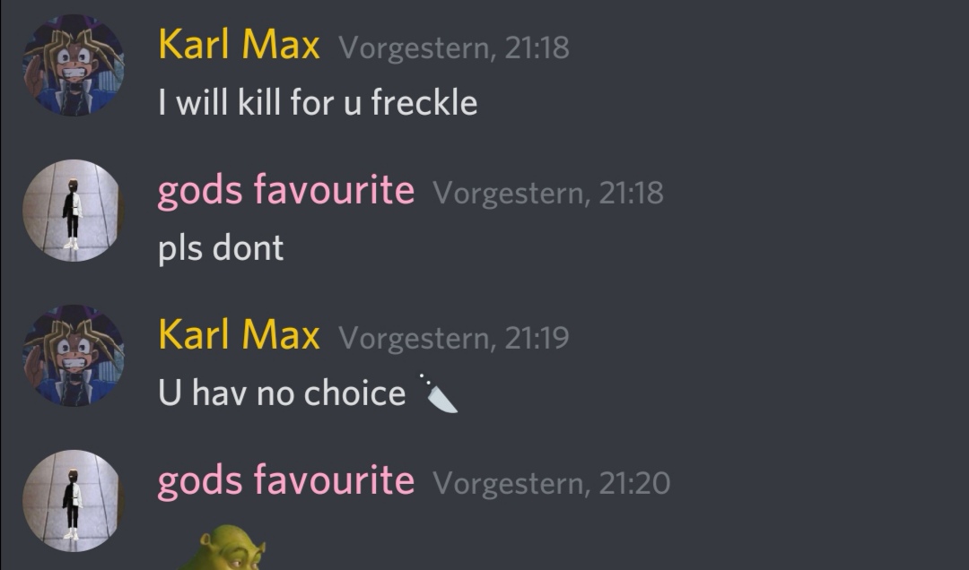Click username gods favourite above 'pls dont'
The width and height of the screenshot is (969, 570).
click(x=285, y=190)
